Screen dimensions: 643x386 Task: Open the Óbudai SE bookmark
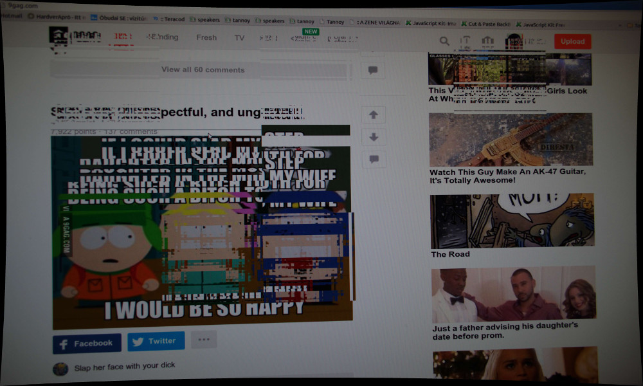tap(118, 18)
